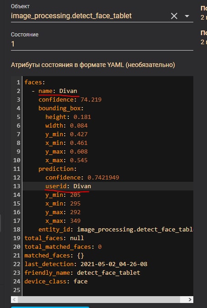Click the 'x_max: 0.545' line
The image size is (207, 308).
[x=67, y=160]
